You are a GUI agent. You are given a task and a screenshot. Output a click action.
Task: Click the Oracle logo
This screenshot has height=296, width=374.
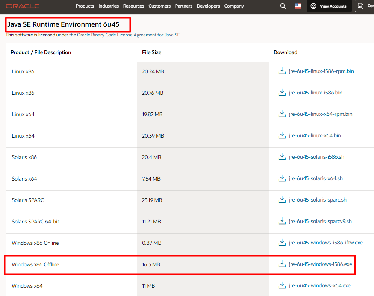(x=23, y=6)
